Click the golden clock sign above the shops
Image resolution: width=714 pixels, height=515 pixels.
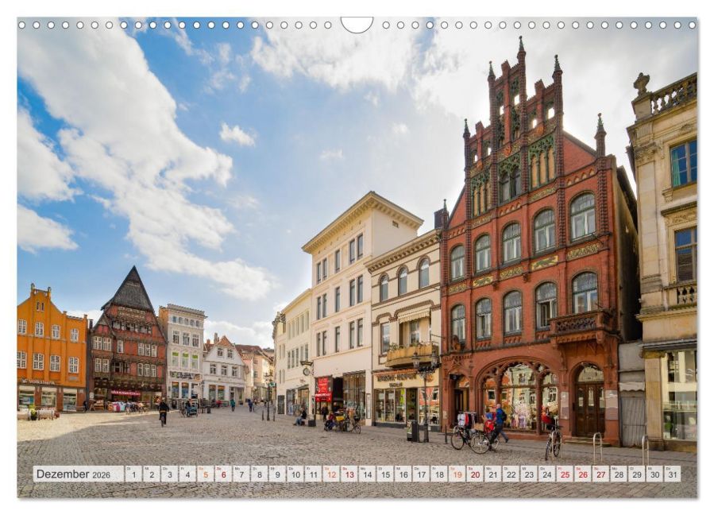[x=307, y=371]
